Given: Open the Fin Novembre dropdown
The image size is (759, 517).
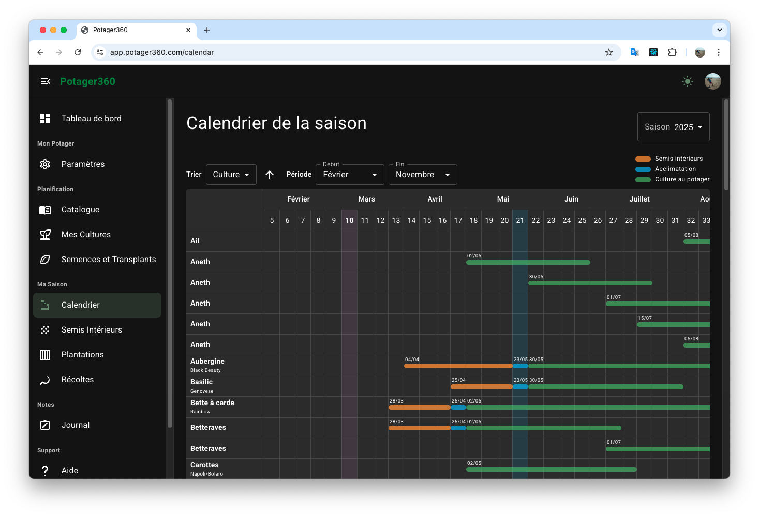Looking at the screenshot, I should tap(422, 175).
